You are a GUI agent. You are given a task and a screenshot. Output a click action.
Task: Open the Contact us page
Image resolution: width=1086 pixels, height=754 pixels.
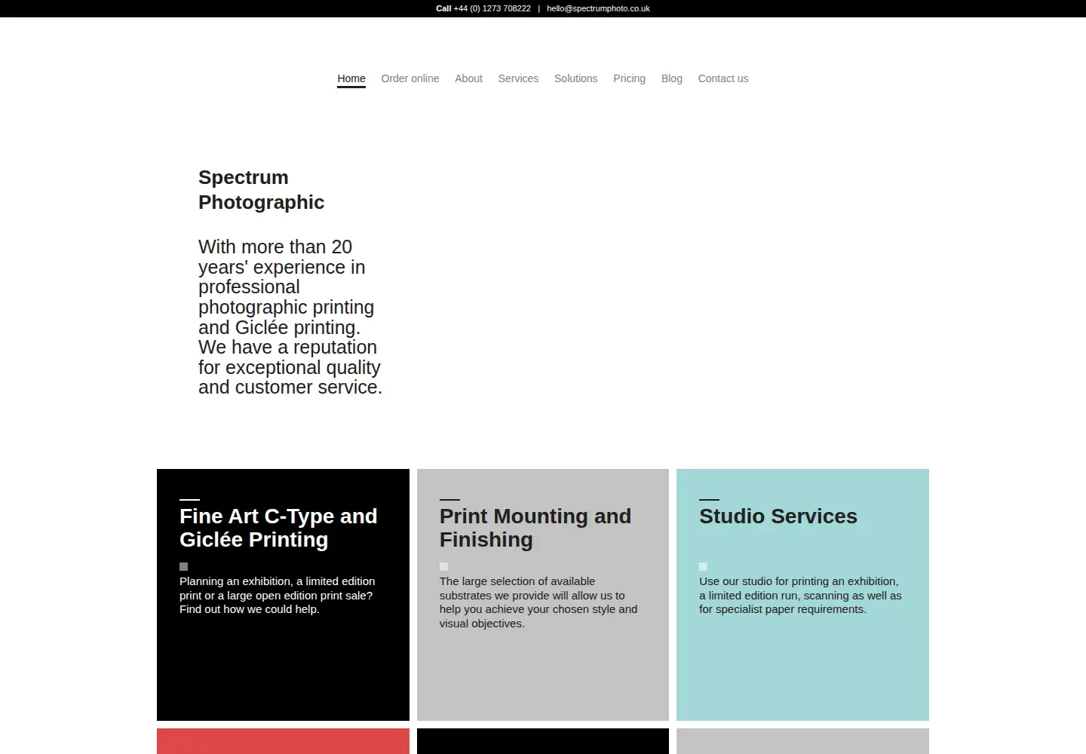(x=723, y=78)
